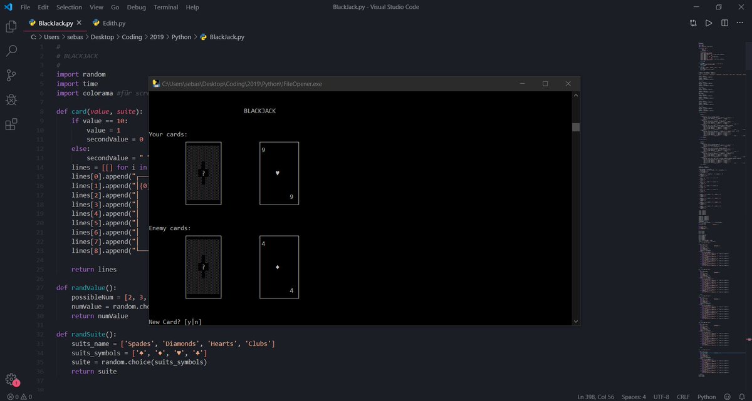Expand the BlackJack.py breadcrumb file segment
The height and width of the screenshot is (401, 752).
(222, 37)
